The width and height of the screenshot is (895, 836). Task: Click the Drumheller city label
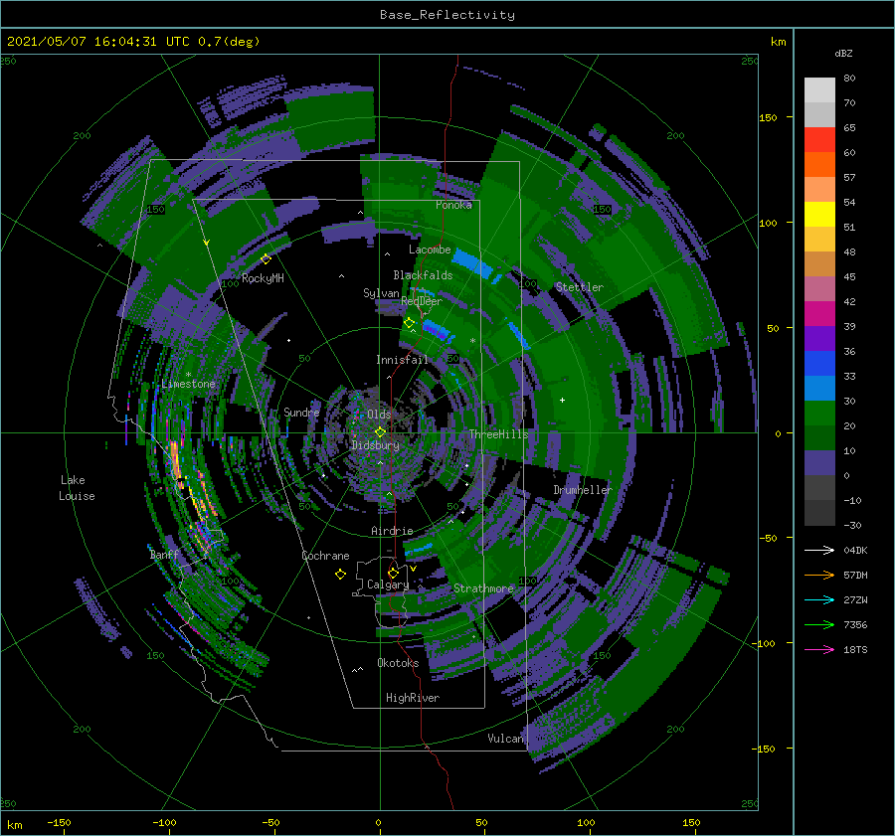(583, 490)
